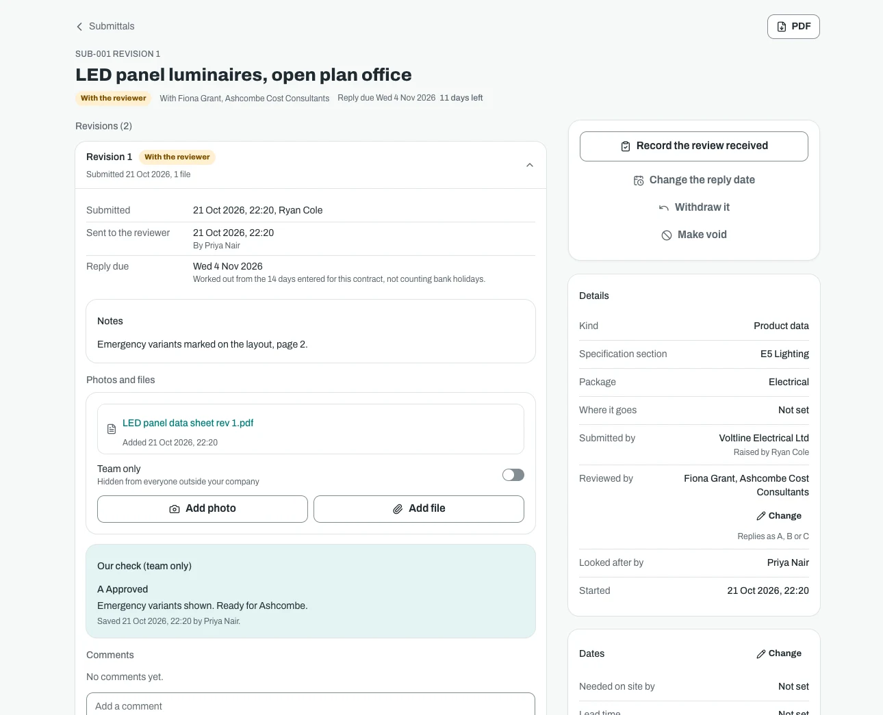Screen dimensions: 883x715
Task: Click the PDF document icon
Action: pos(782,27)
